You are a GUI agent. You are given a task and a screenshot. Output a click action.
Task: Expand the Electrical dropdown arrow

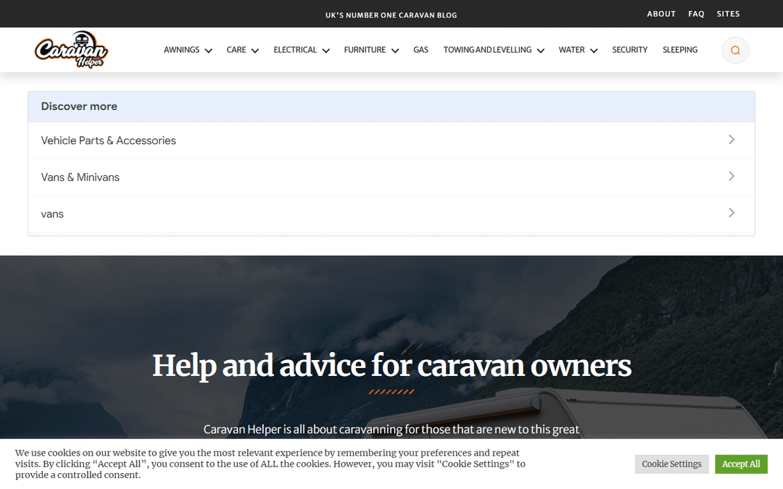coord(326,51)
